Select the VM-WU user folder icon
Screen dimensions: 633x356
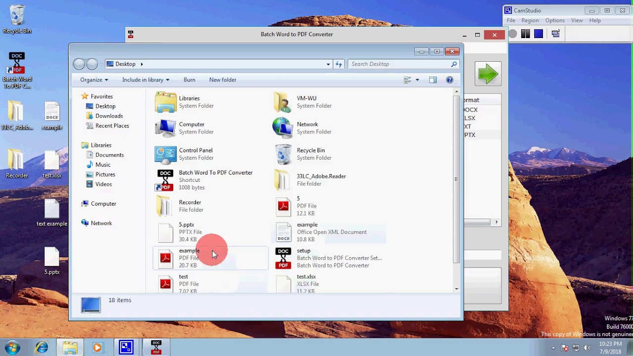click(283, 102)
